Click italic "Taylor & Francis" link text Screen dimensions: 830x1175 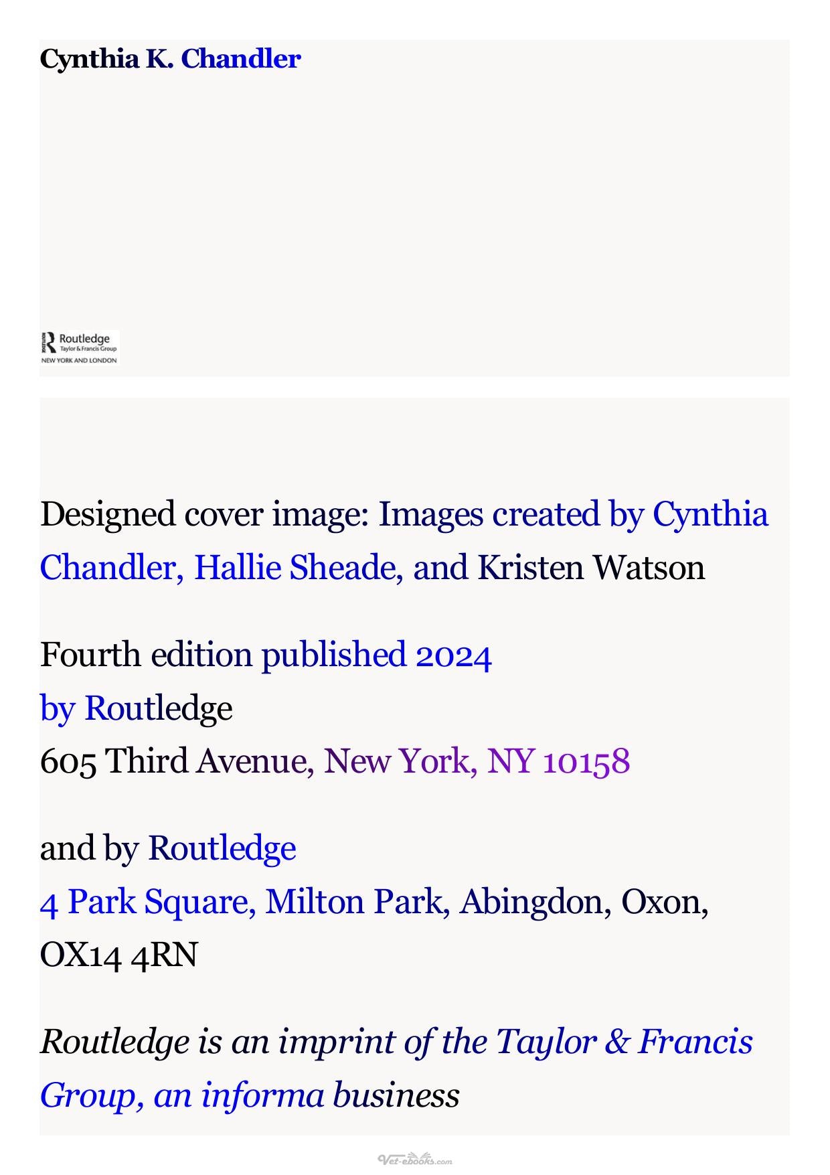point(625,1042)
